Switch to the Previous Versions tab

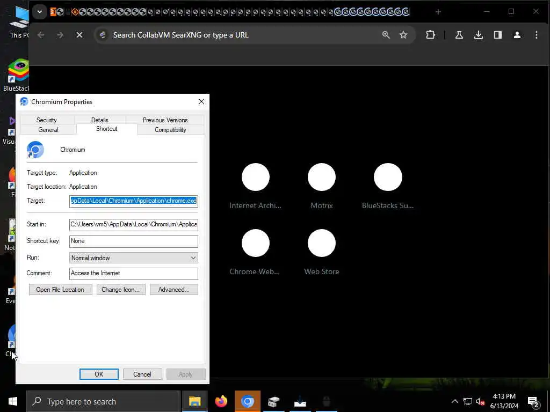pos(165,120)
